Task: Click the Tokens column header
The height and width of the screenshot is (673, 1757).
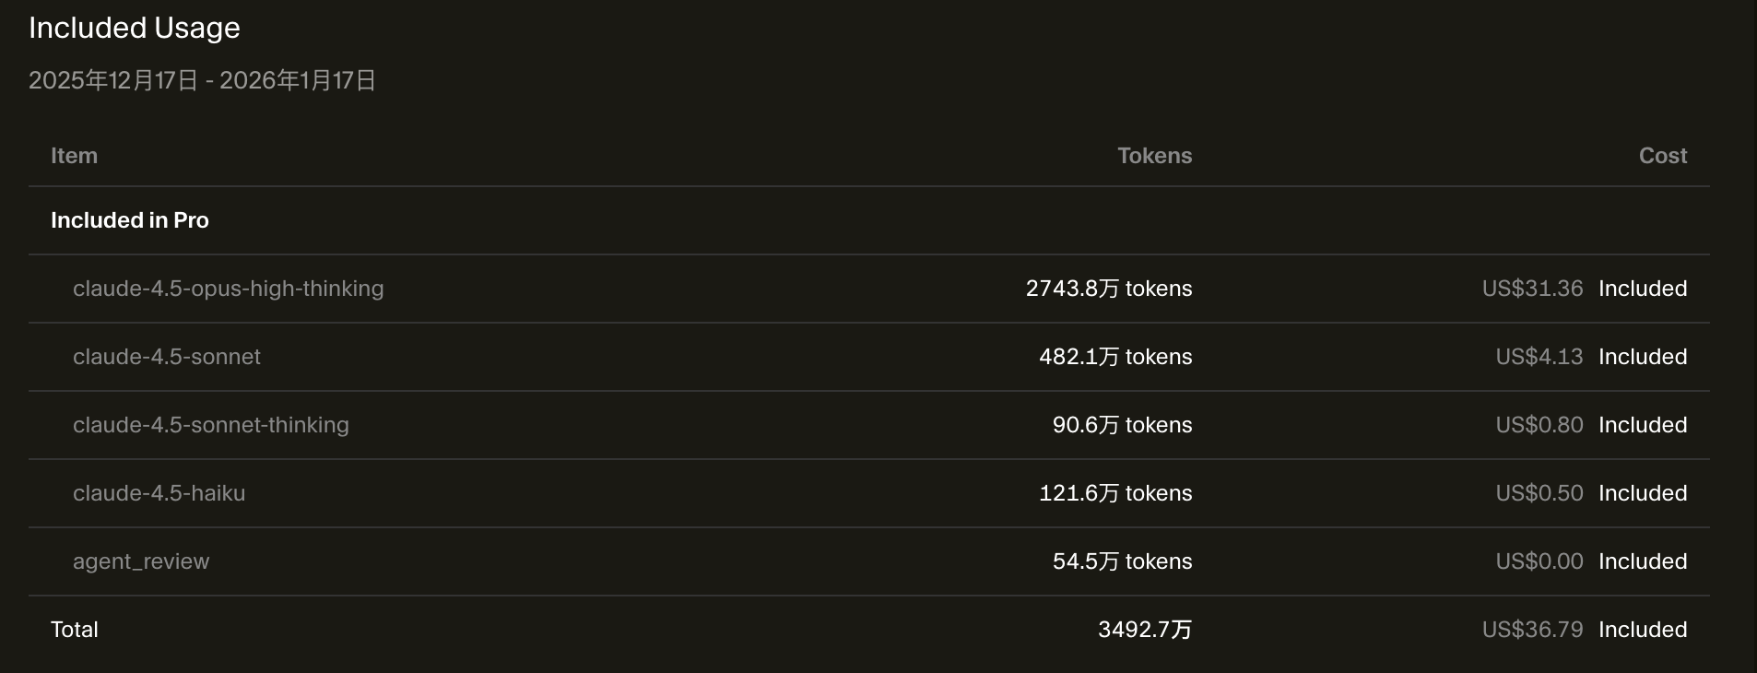Action: (x=1154, y=156)
